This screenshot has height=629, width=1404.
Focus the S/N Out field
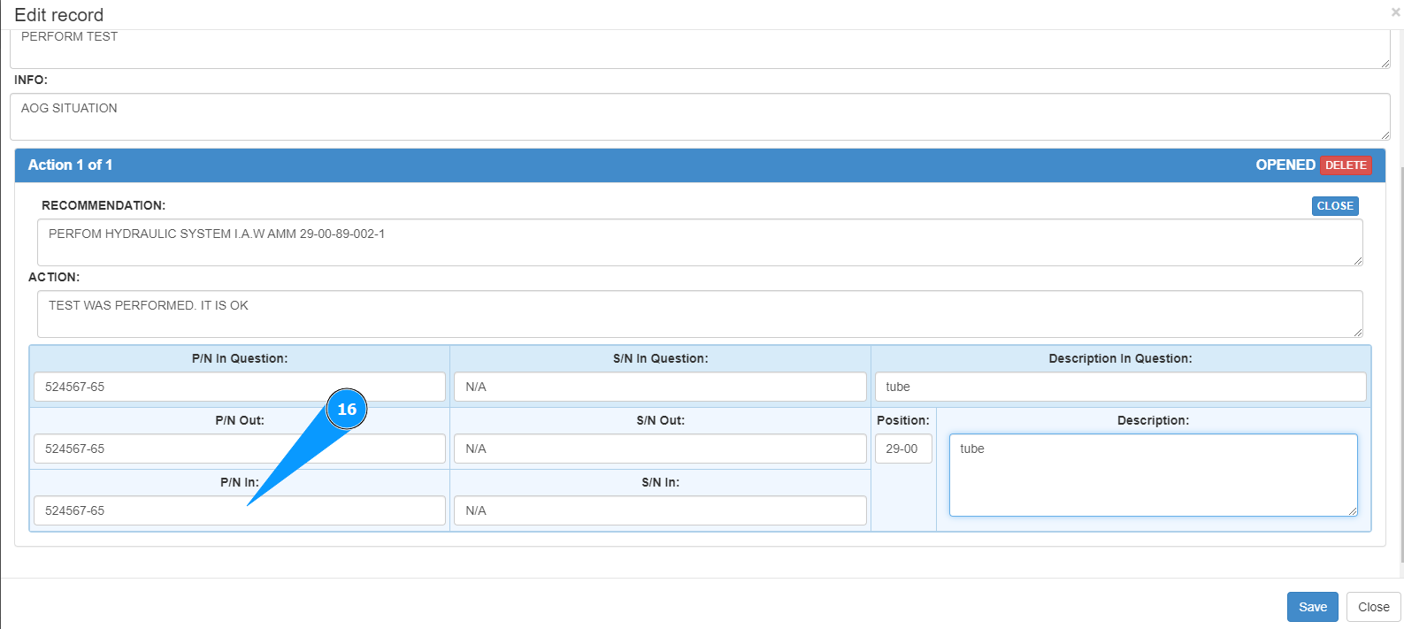coord(660,449)
